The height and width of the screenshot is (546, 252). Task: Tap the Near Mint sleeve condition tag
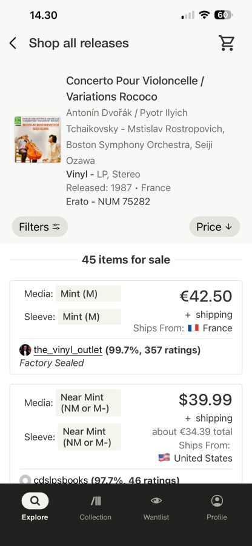pyautogui.click(x=89, y=437)
